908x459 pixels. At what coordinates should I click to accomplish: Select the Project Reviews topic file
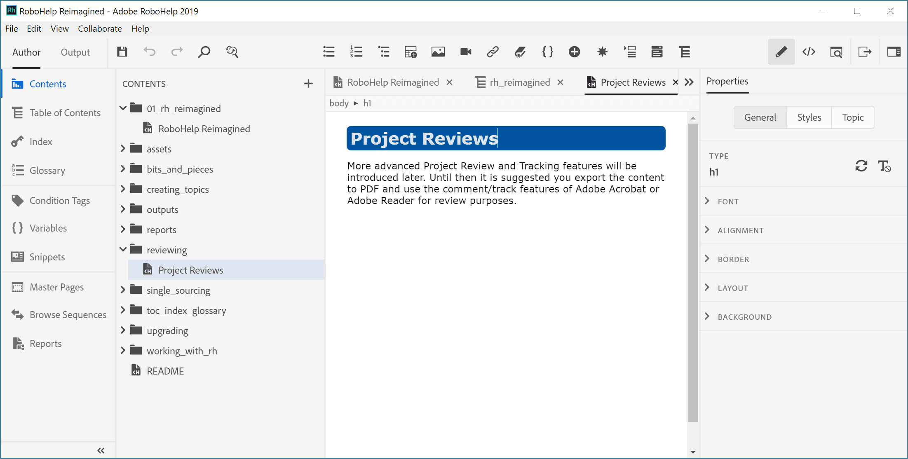191,270
